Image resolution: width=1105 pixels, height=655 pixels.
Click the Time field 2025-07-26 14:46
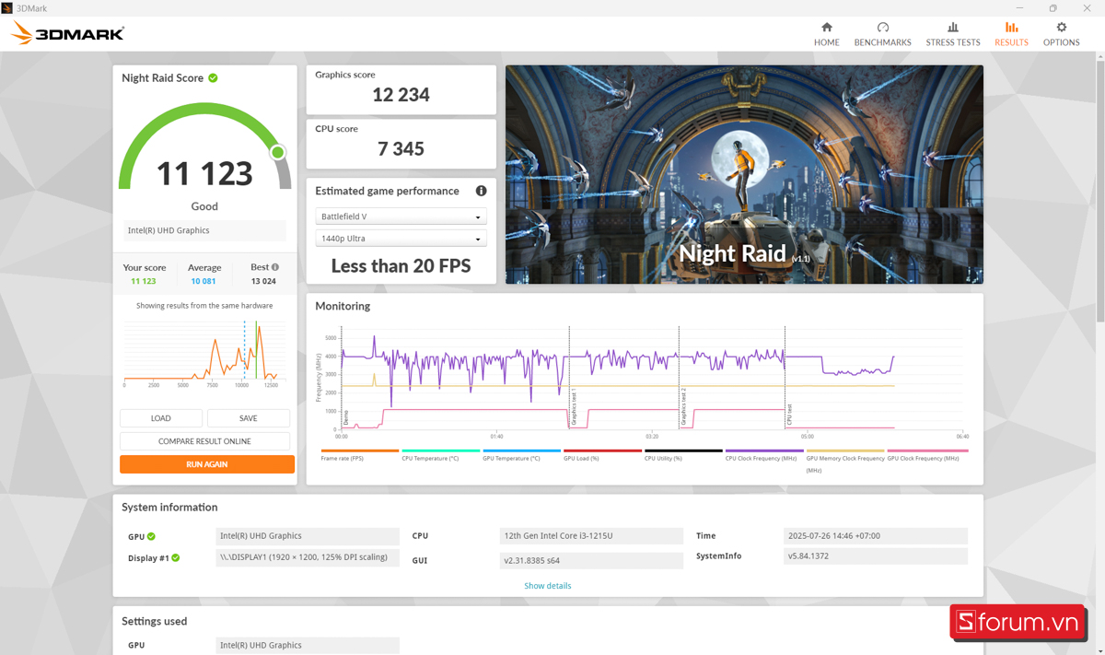(x=876, y=536)
